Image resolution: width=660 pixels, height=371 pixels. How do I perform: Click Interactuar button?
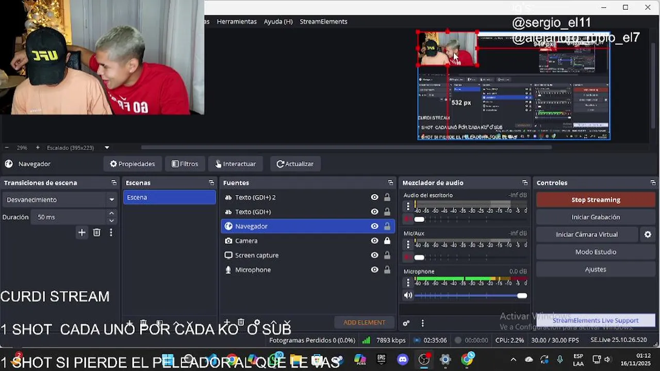point(236,164)
